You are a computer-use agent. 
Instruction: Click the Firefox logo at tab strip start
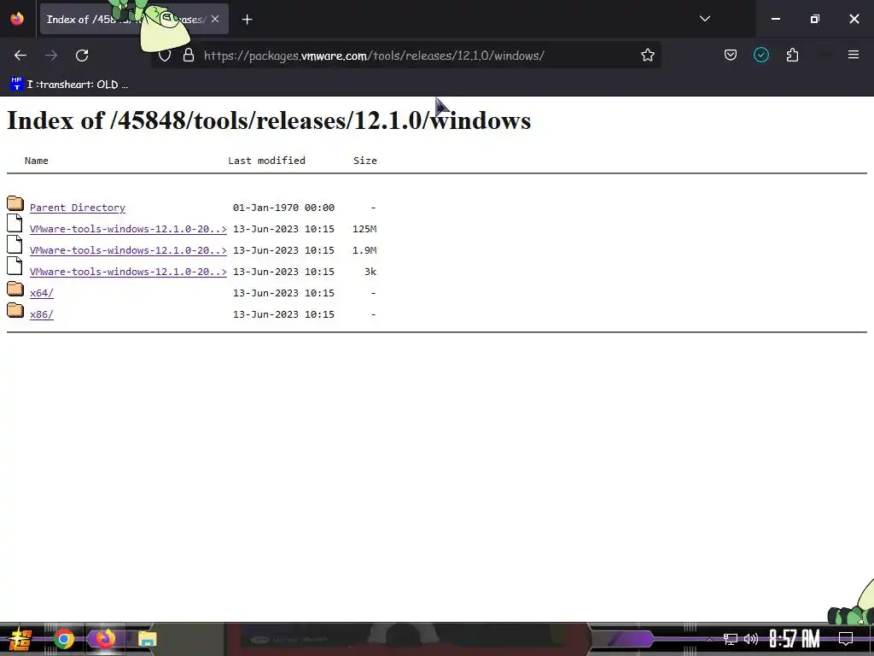[x=17, y=19]
